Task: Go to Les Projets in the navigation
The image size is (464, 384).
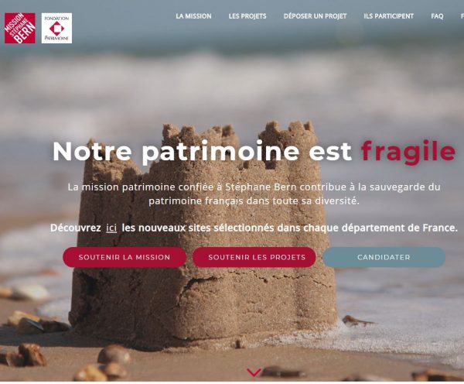Action: (x=247, y=16)
